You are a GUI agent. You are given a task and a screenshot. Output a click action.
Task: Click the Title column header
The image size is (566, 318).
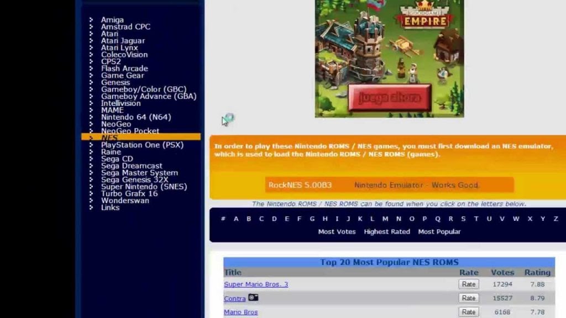pos(233,273)
